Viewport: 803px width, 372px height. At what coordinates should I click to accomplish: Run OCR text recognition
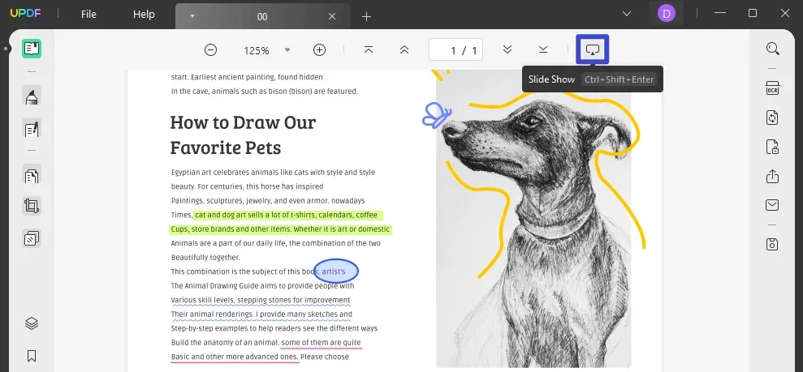772,88
